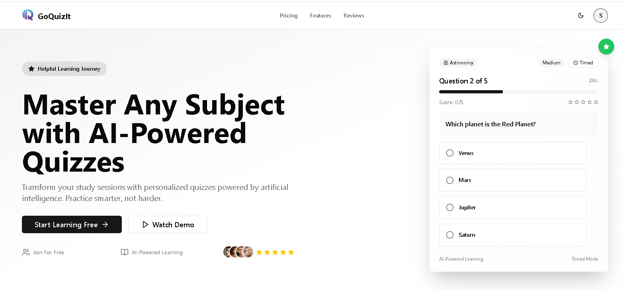Open the user menu via the S avatar
The image size is (627, 290).
click(601, 15)
